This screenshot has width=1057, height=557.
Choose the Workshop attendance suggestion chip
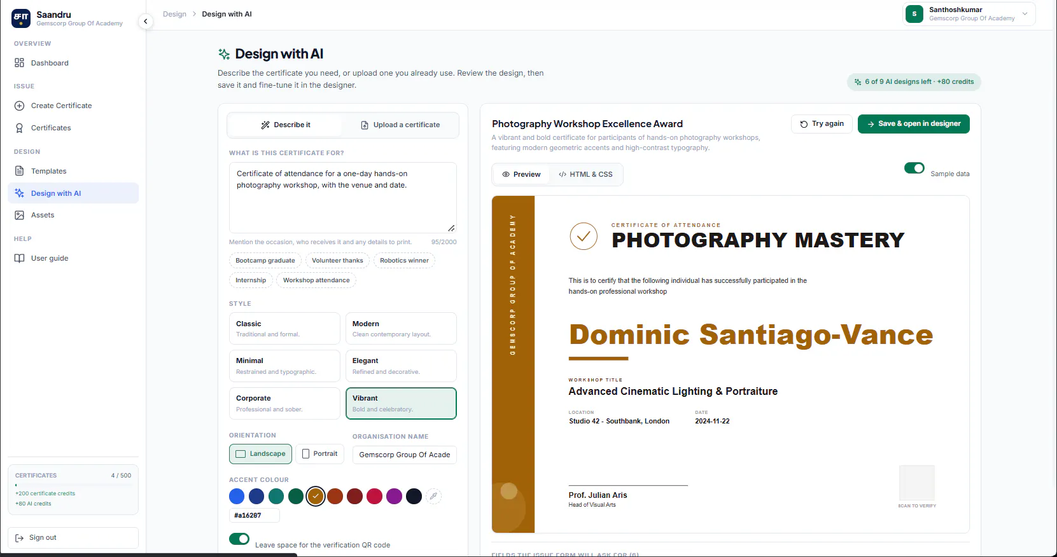316,280
